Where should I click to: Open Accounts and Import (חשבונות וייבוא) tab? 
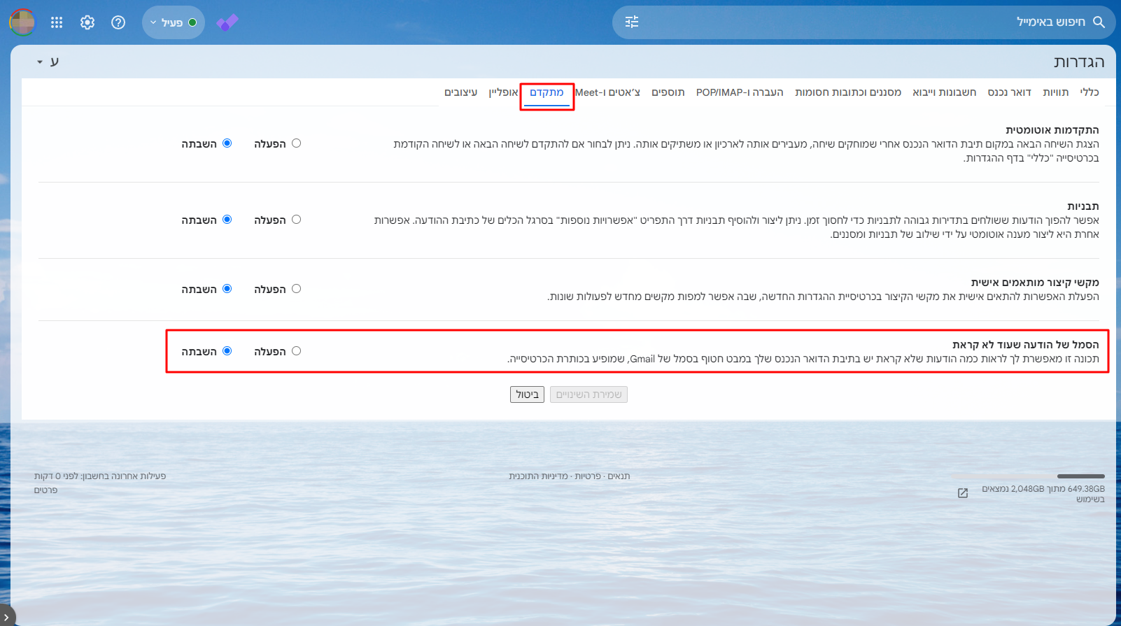(944, 92)
